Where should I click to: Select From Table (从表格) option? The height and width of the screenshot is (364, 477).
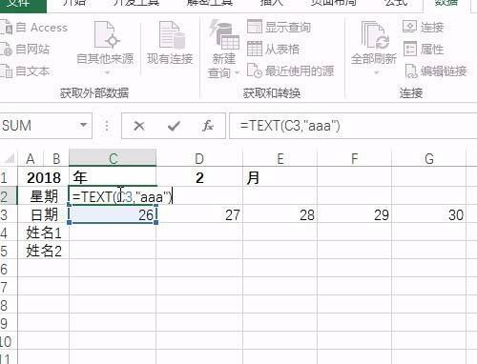273,49
